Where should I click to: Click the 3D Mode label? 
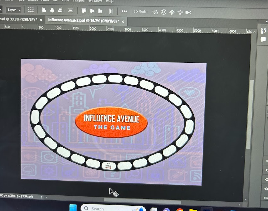click(x=140, y=12)
